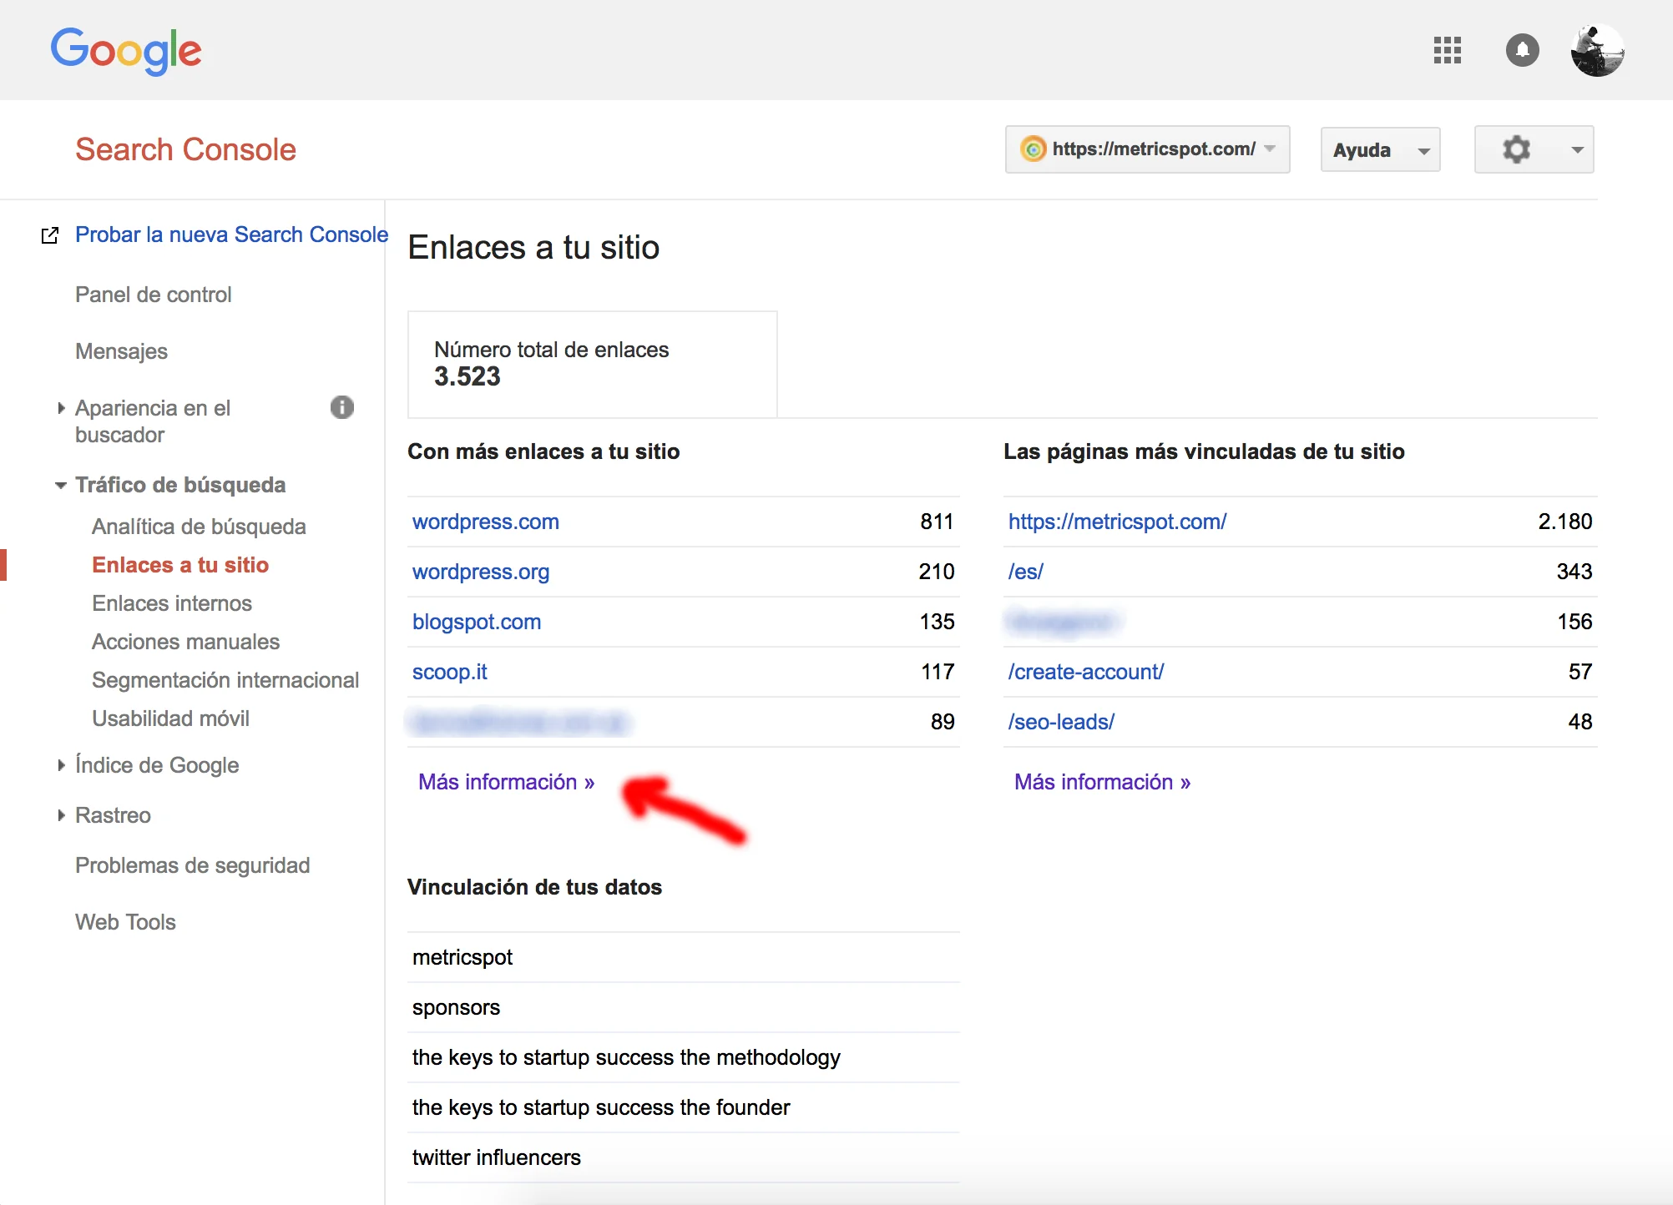This screenshot has height=1205, width=1673.
Task: Click the /create-account/ page link
Action: 1086,672
